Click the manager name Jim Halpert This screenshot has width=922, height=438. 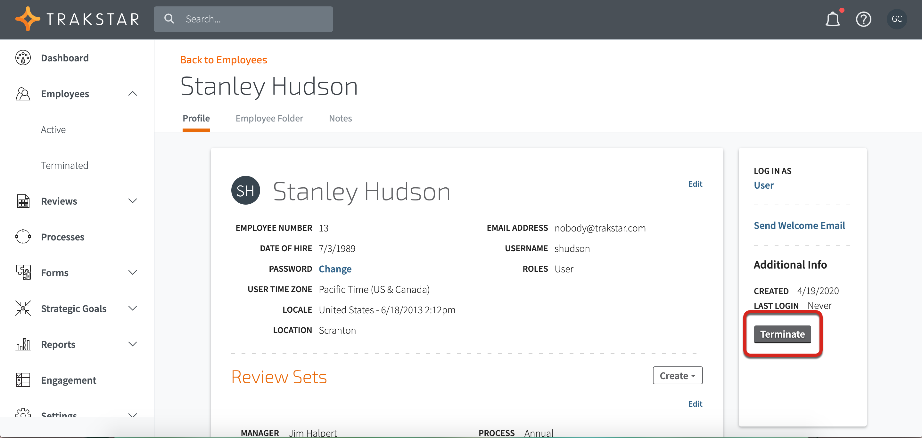click(313, 433)
